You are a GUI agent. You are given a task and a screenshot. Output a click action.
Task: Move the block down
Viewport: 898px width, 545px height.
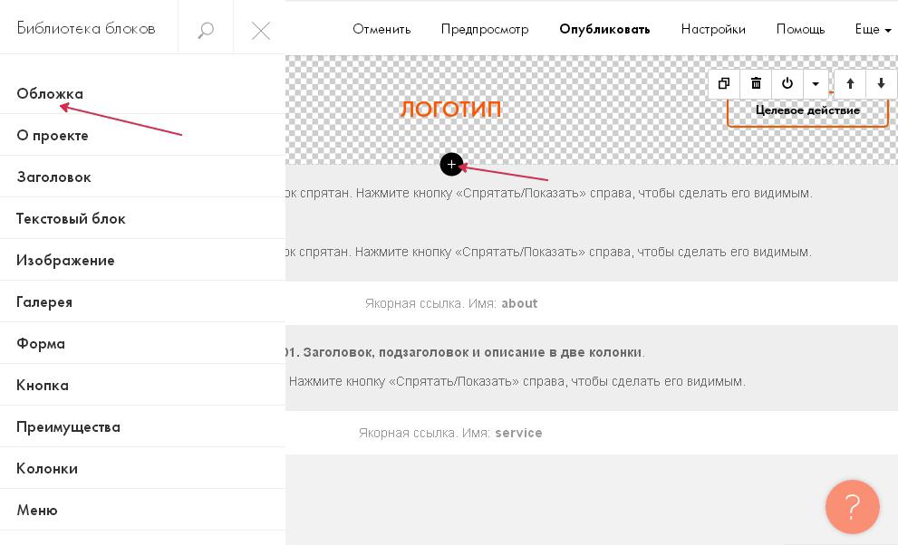882,84
